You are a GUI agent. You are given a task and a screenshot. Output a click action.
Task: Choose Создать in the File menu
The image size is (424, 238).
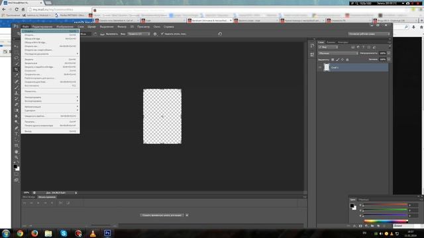(x=50, y=31)
